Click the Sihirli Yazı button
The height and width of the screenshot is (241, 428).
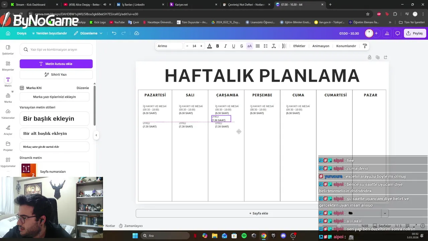coord(56,74)
